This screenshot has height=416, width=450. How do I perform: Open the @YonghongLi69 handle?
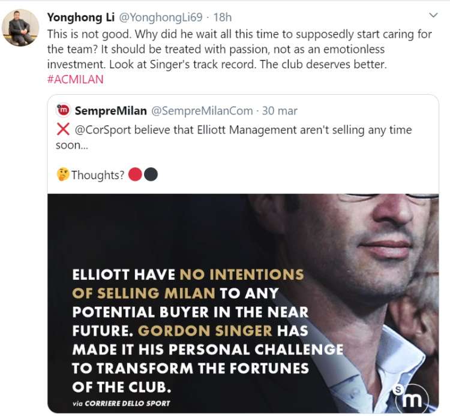click(160, 17)
